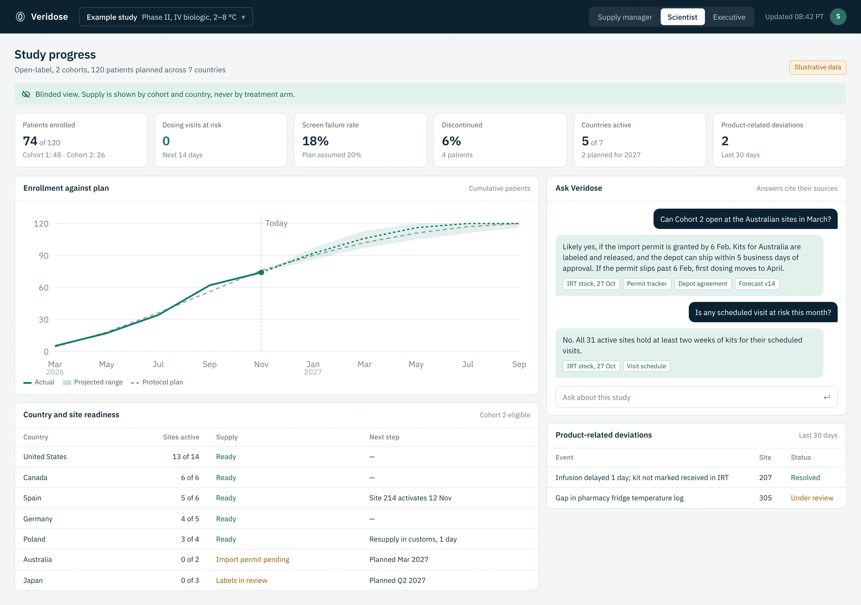Open the Permit tracker source citation
Viewport: 861px width, 605px height.
click(647, 284)
